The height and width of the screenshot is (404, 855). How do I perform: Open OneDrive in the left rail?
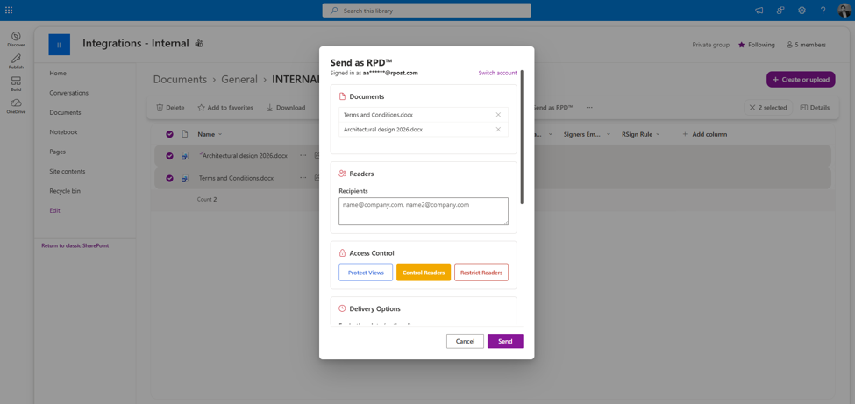[16, 106]
